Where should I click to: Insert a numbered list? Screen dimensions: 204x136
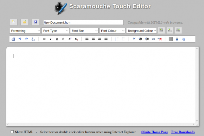pyautogui.click(x=117, y=39)
